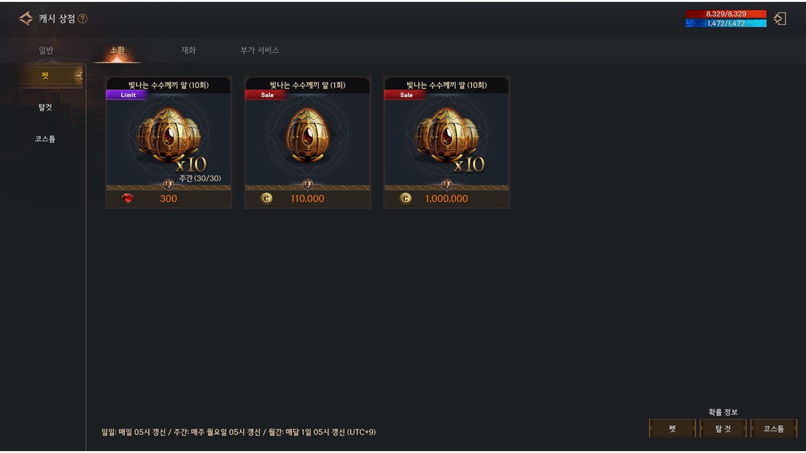This screenshot has width=806, height=453.
Task: Select the 펫 category in the sidebar
Action: click(45, 75)
